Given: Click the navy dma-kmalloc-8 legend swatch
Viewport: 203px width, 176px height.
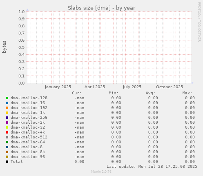Looking at the screenshot, I should tap(7, 147).
